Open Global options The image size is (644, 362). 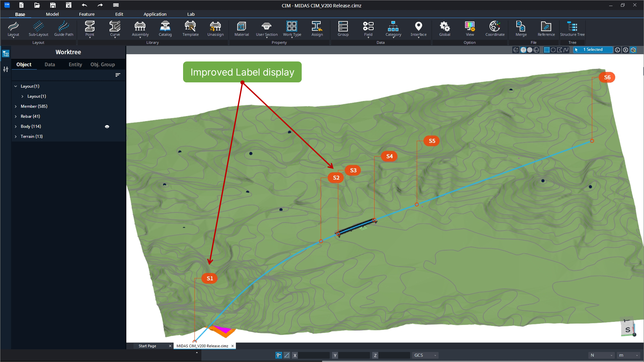point(444,29)
